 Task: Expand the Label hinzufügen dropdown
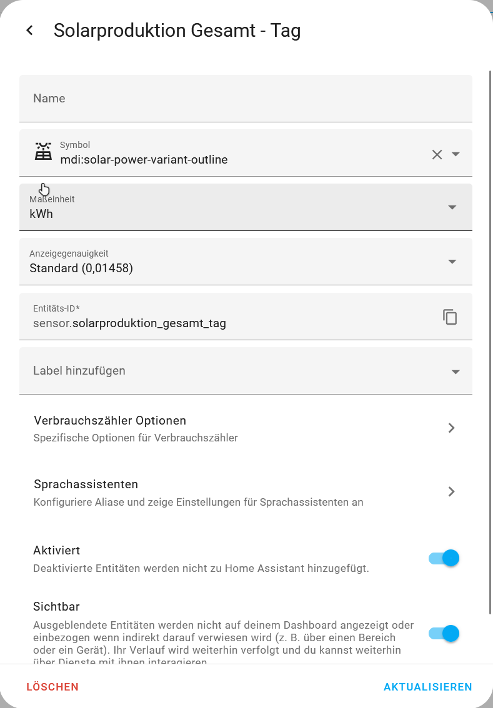tap(246, 371)
